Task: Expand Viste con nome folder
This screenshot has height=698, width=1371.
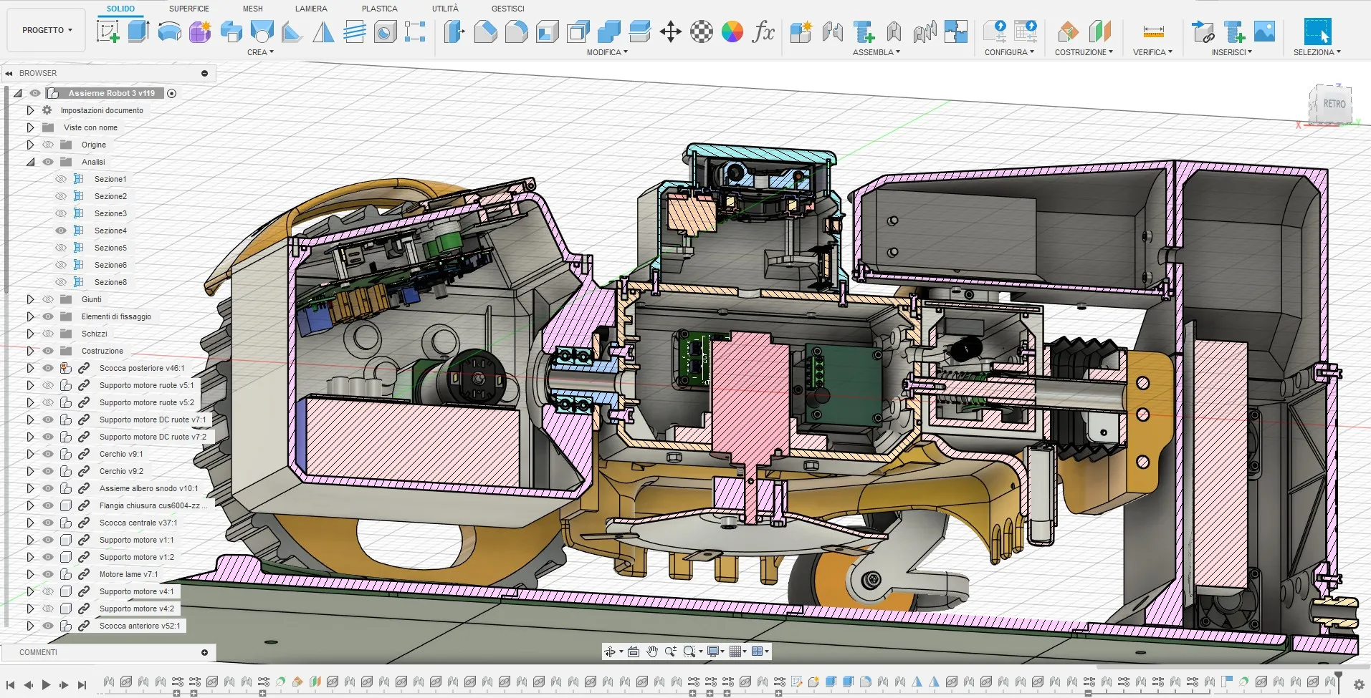Action: tap(30, 127)
